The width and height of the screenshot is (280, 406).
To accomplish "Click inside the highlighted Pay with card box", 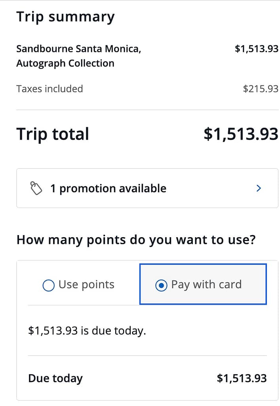I will tap(203, 284).
